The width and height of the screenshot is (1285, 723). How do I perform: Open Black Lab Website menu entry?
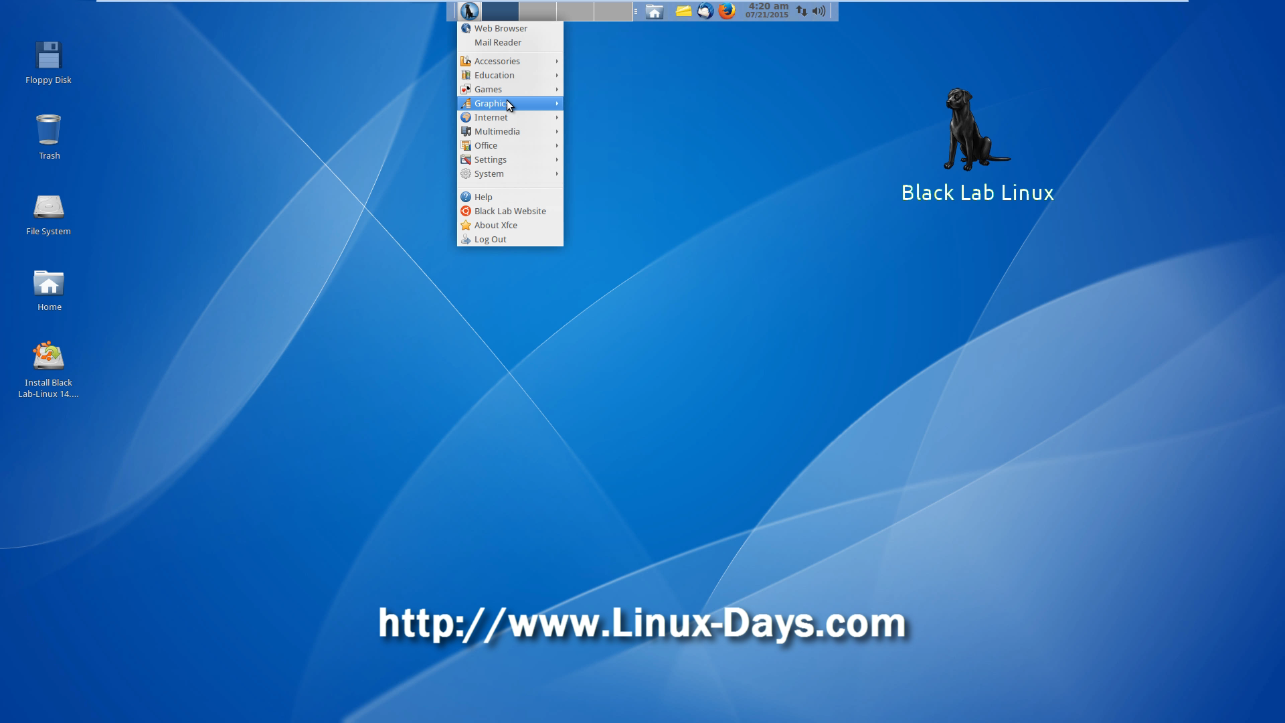(510, 211)
